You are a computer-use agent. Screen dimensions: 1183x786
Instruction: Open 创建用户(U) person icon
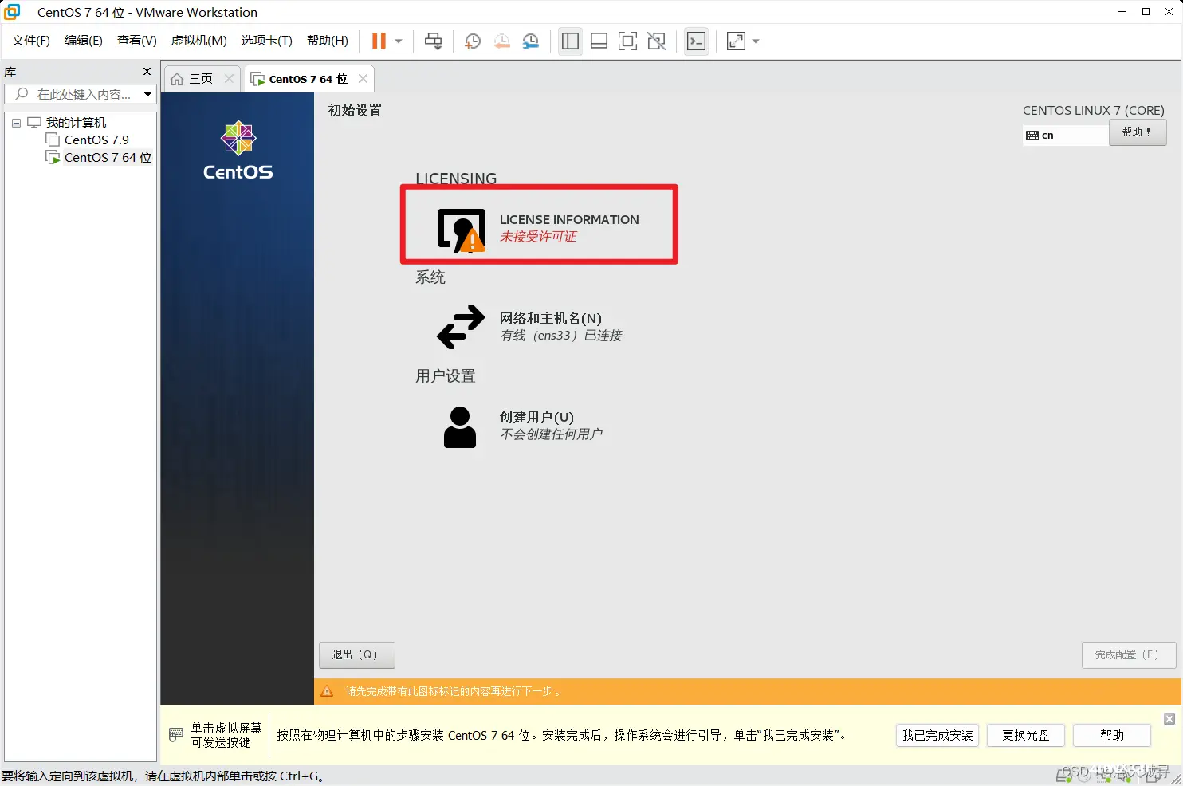pyautogui.click(x=460, y=427)
